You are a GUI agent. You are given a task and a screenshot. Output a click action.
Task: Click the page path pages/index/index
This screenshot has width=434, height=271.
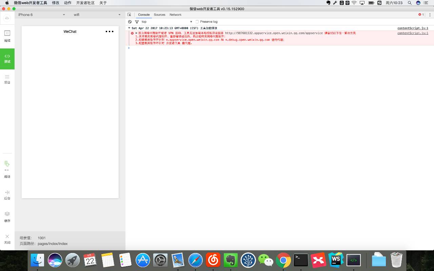[x=53, y=244]
